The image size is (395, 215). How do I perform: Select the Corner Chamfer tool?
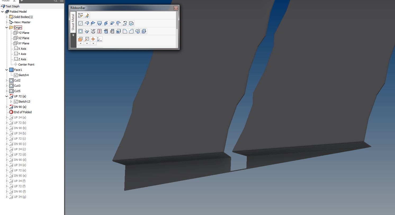tap(131, 31)
